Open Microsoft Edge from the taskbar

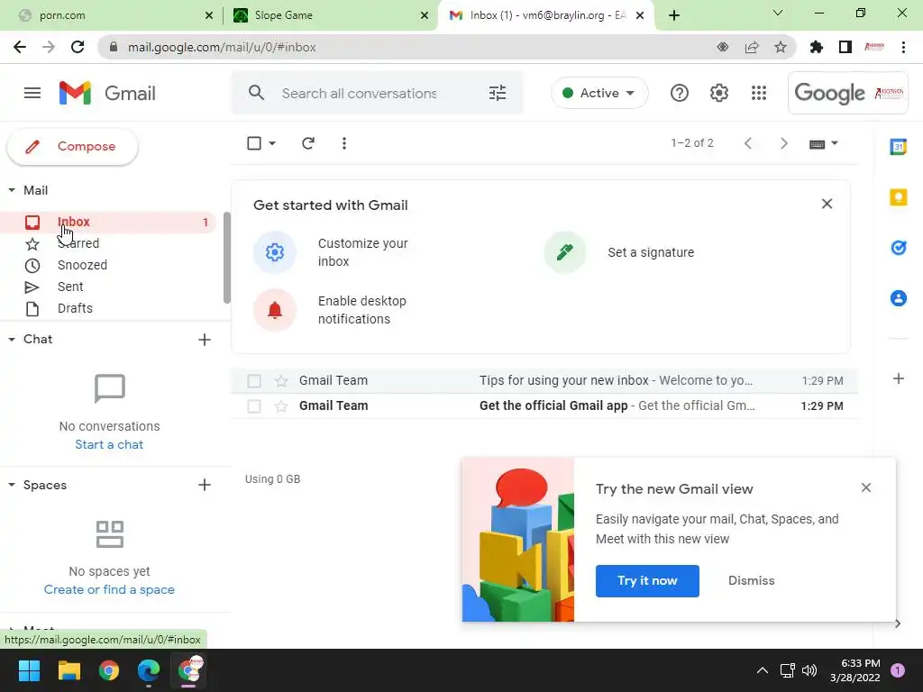[149, 670]
